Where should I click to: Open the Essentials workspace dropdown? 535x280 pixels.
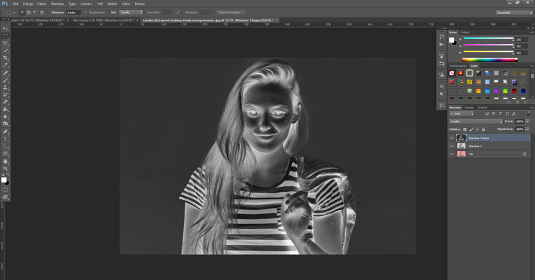pos(514,12)
